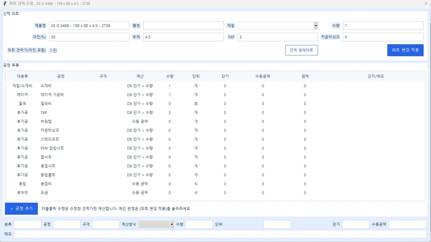Click 수동 금액 calculation cell of 버링탭 row
This screenshot has width=431, height=242.
click(140, 121)
